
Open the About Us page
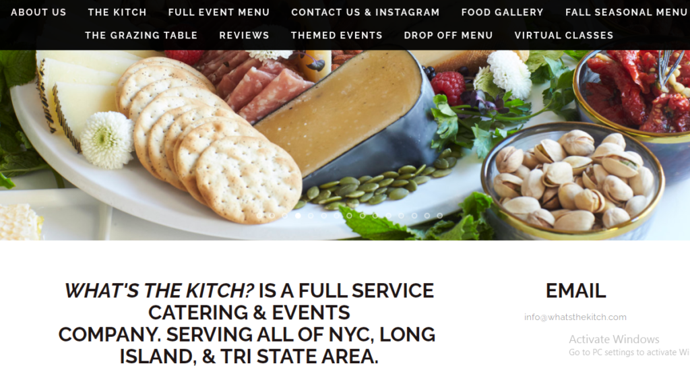[38, 12]
